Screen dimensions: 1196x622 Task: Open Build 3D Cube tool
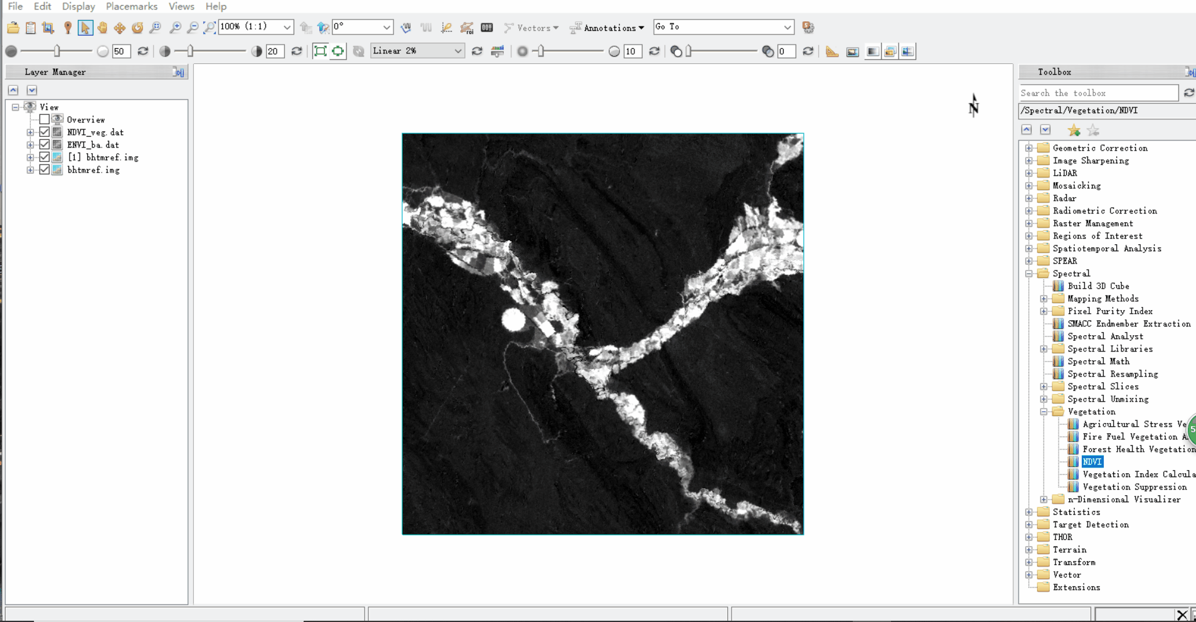(x=1098, y=286)
